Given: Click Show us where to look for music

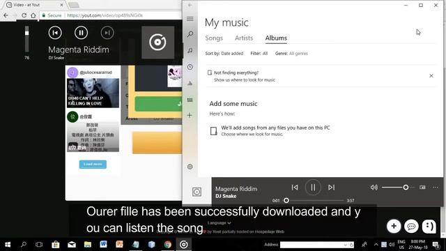Looking at the screenshot, I should coord(245,80).
